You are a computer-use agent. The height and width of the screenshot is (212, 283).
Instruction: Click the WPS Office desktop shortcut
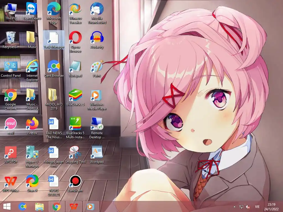pyautogui.click(x=11, y=184)
